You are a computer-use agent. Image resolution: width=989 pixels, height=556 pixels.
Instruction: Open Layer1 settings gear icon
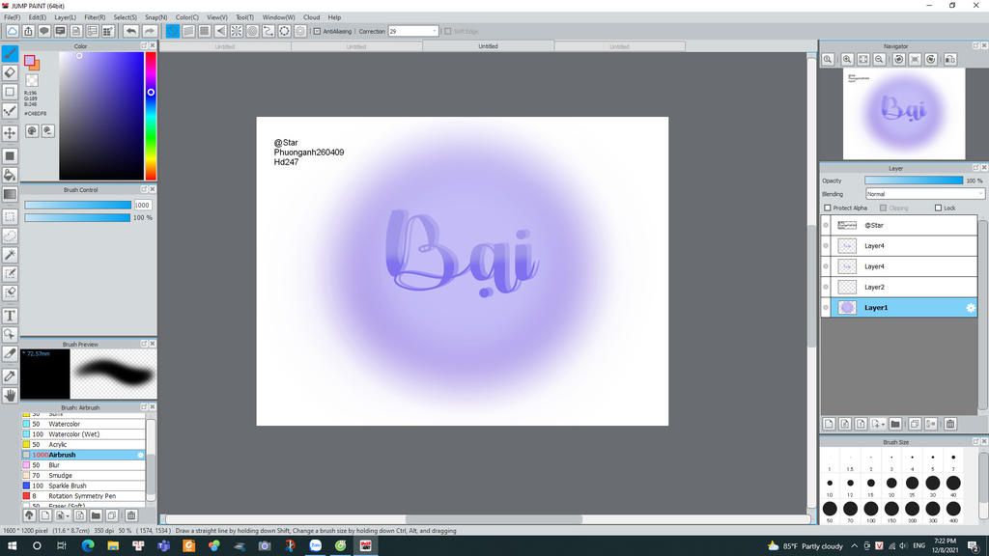pos(970,308)
